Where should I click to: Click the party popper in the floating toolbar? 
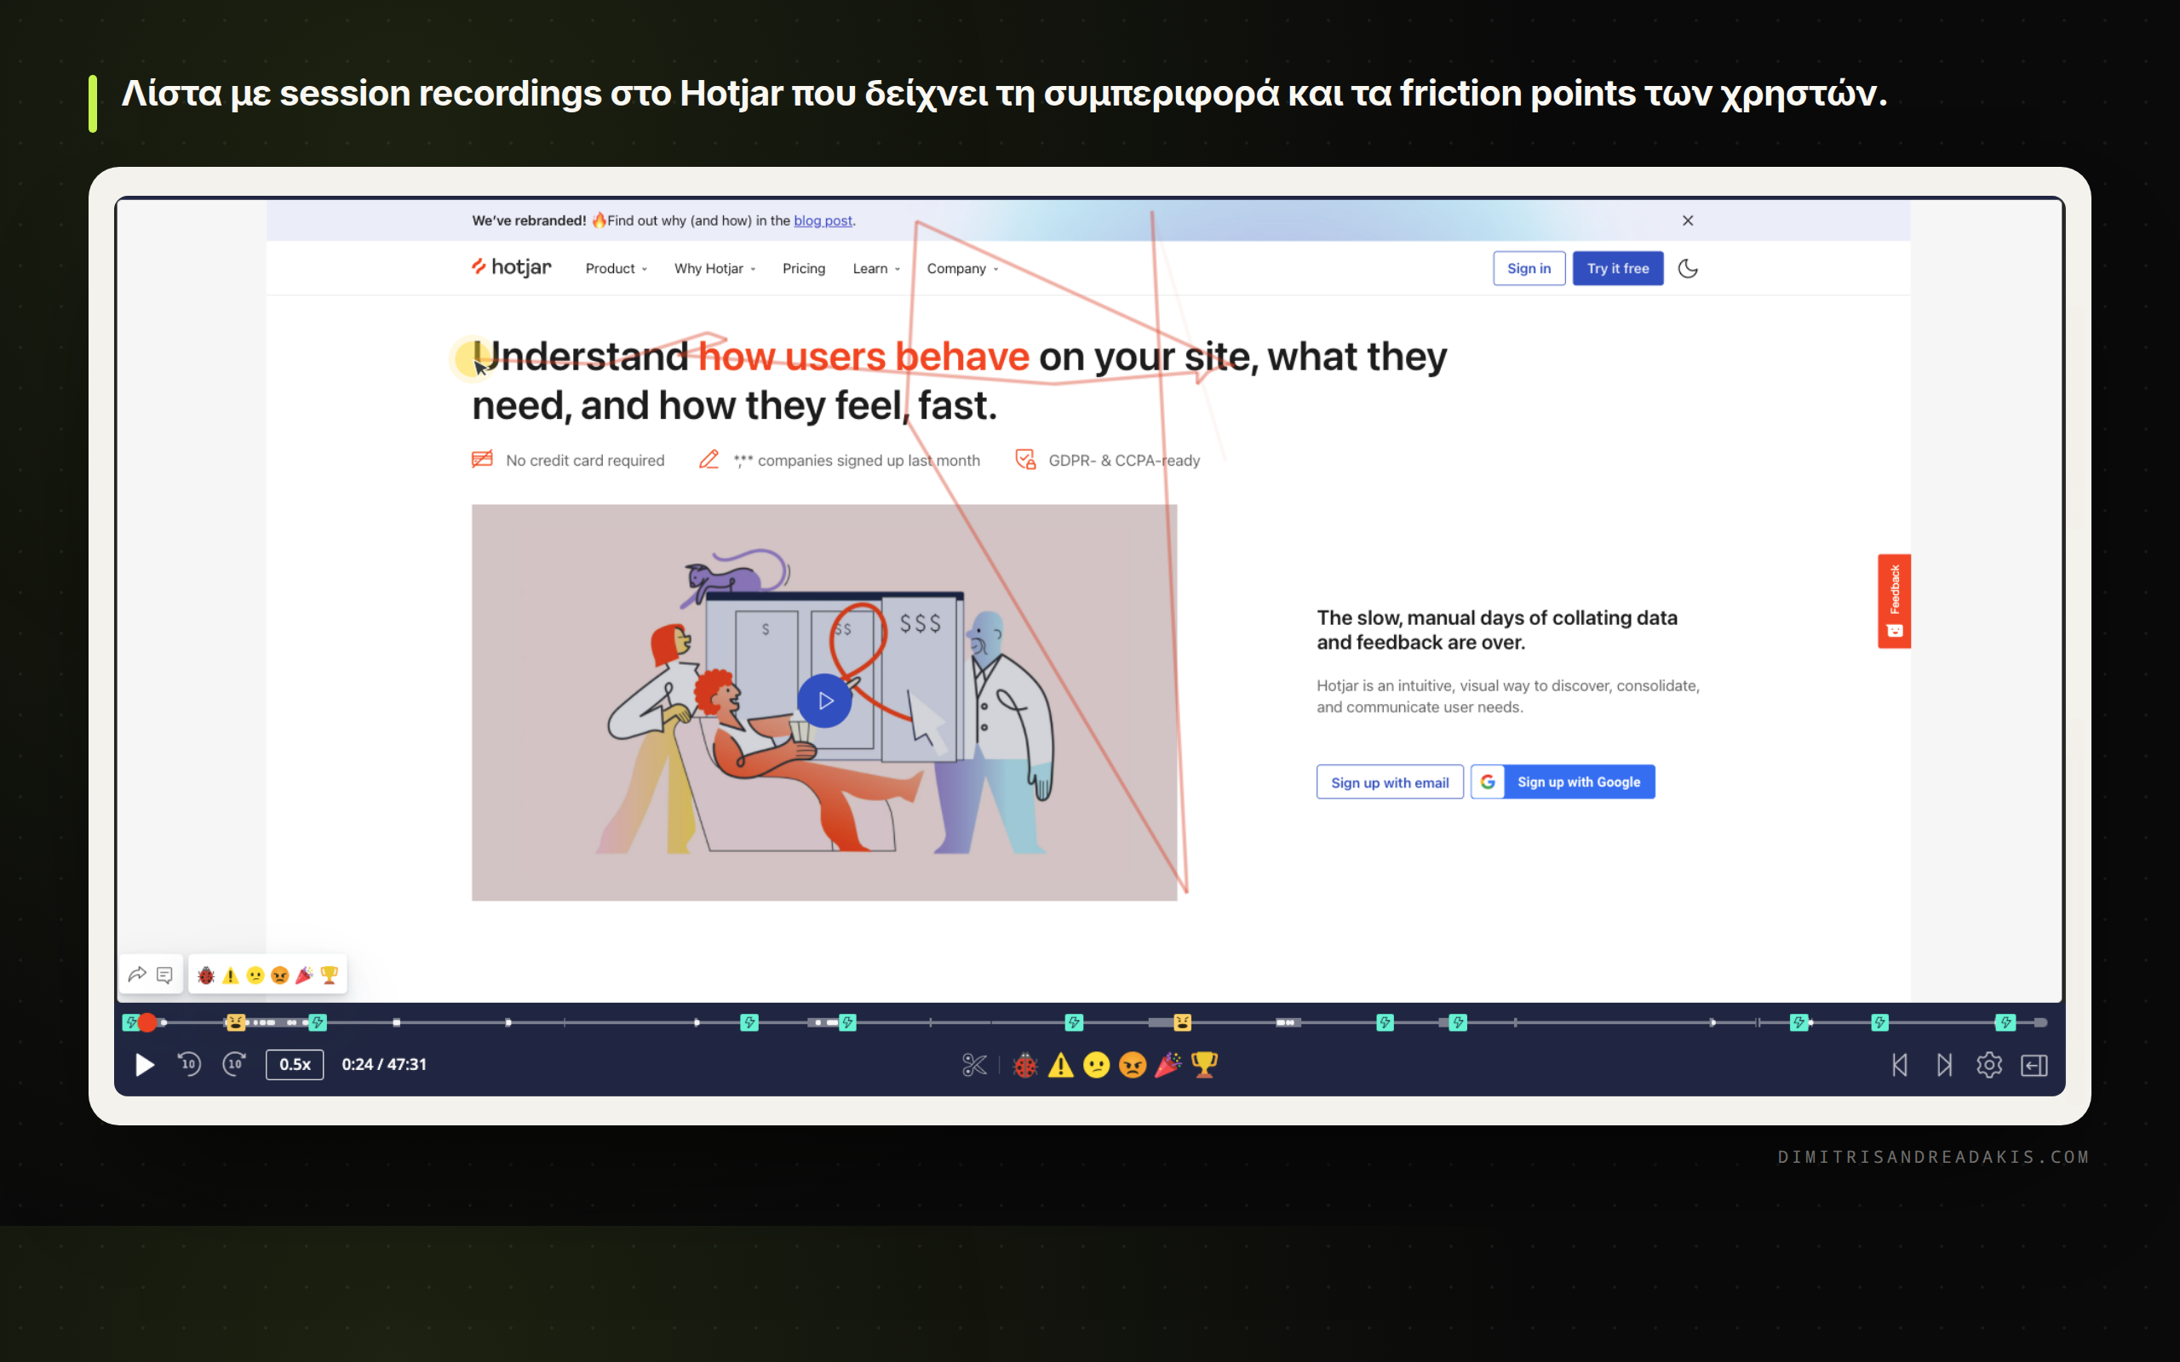tap(305, 976)
